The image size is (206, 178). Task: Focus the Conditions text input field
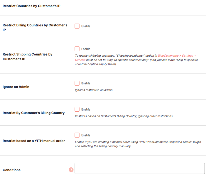coord(140,168)
